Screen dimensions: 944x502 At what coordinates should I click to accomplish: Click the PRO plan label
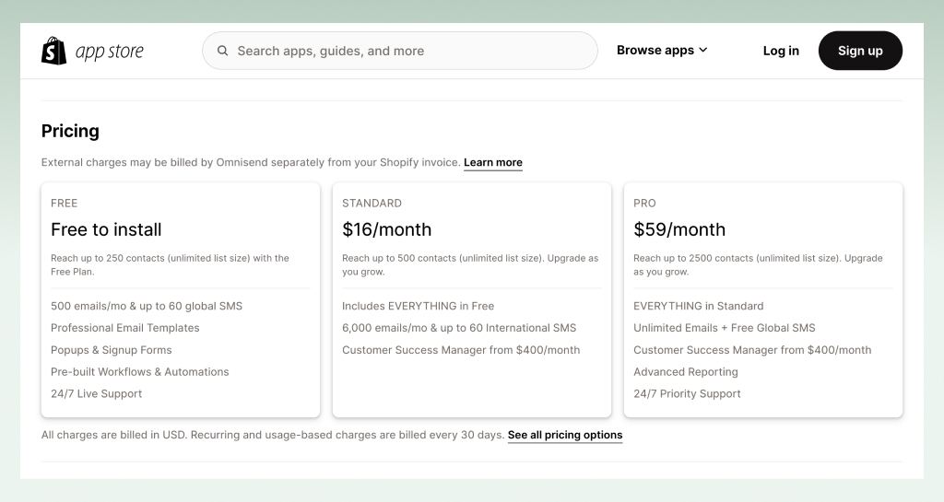(x=644, y=204)
